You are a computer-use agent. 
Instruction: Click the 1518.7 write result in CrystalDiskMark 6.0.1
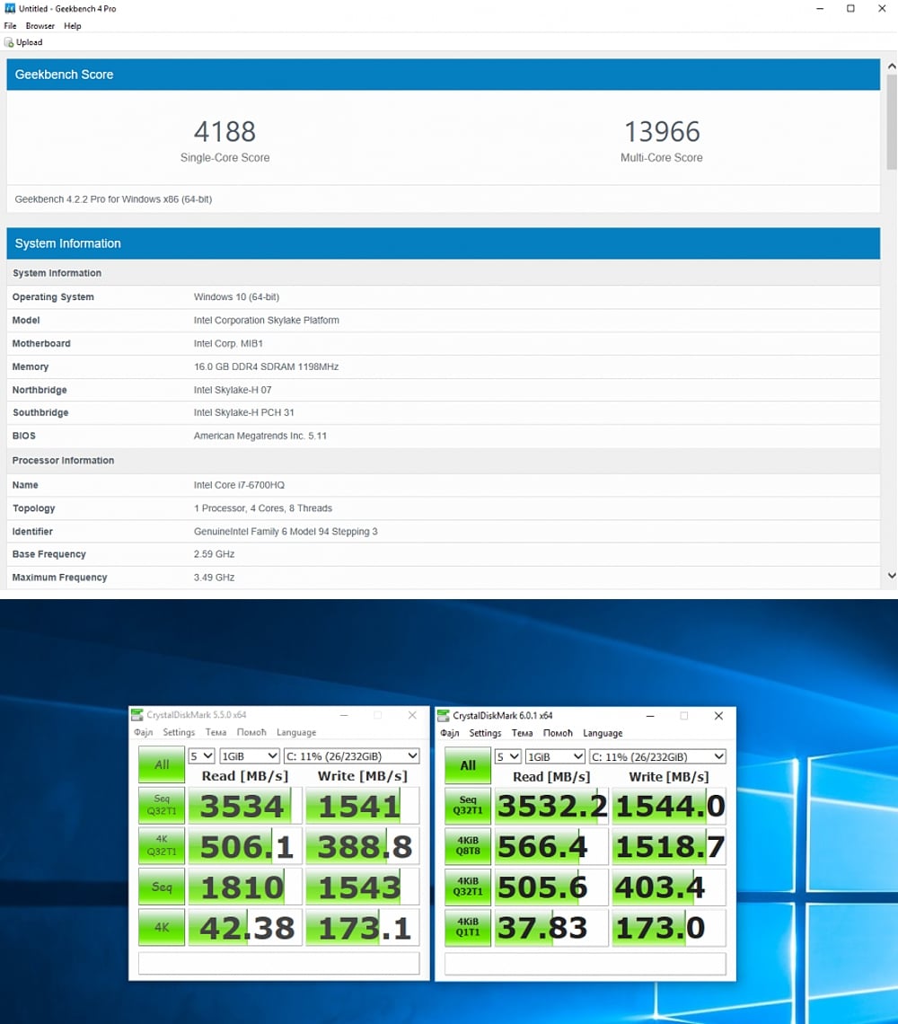(669, 846)
